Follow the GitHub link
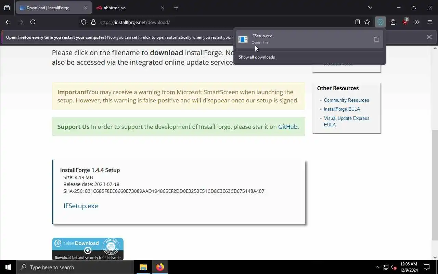 288,127
